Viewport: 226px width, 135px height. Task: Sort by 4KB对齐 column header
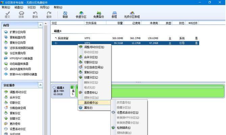pos(192,23)
